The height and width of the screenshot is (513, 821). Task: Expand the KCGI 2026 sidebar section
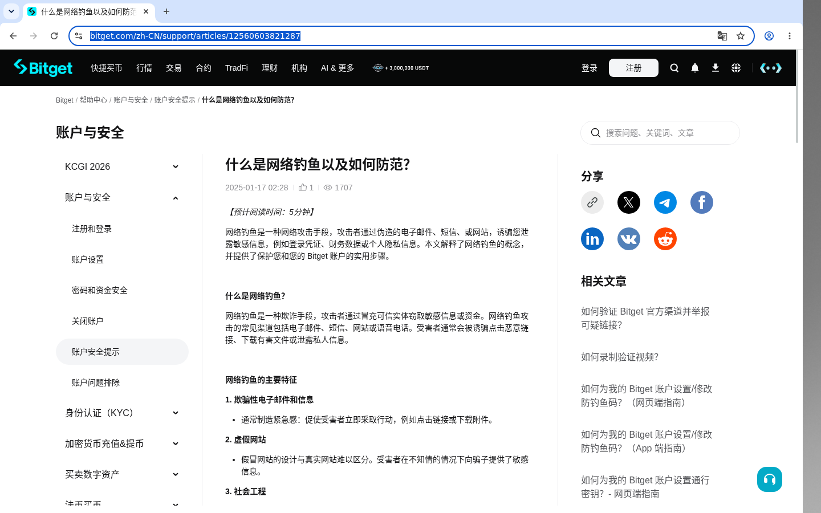122,166
